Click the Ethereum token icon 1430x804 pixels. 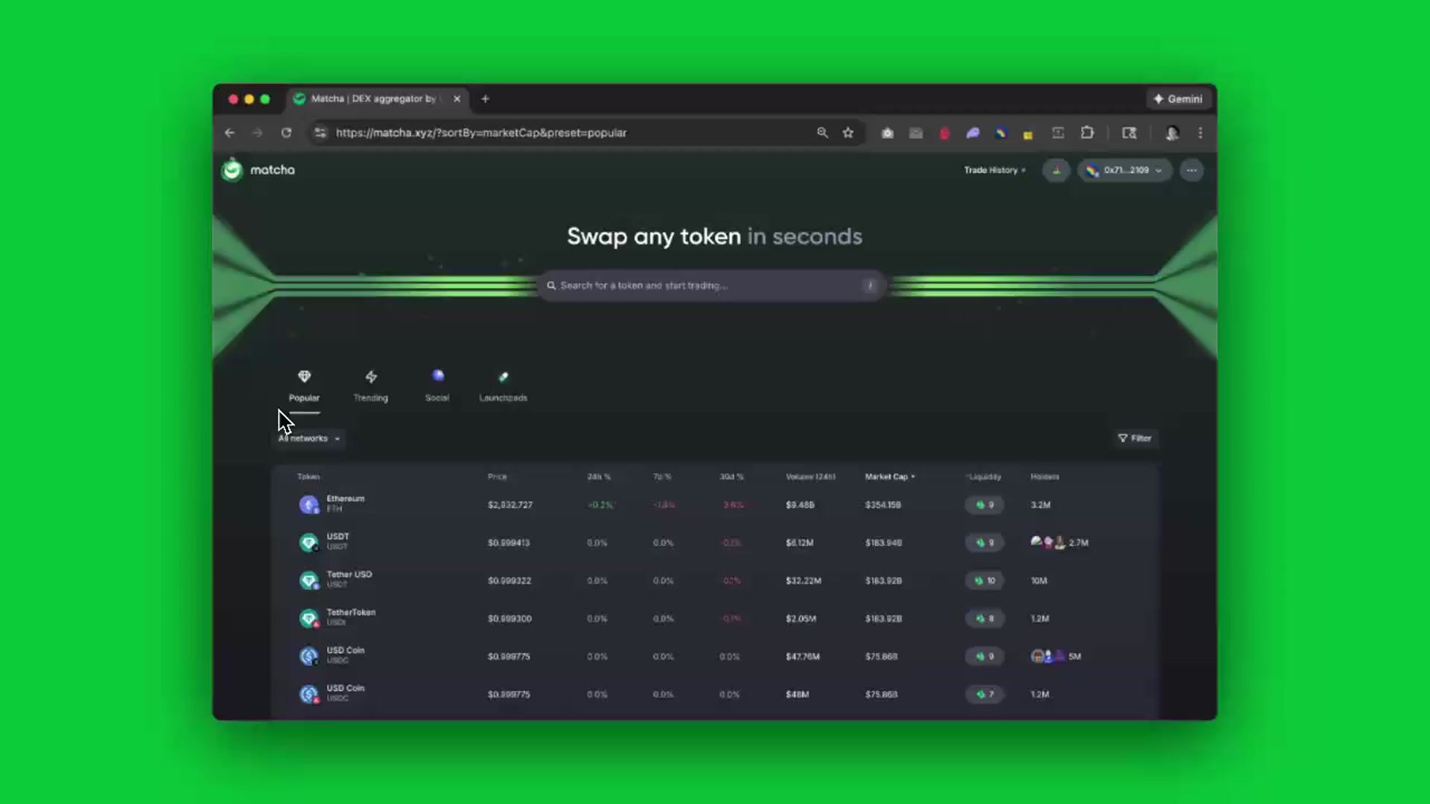[308, 505]
